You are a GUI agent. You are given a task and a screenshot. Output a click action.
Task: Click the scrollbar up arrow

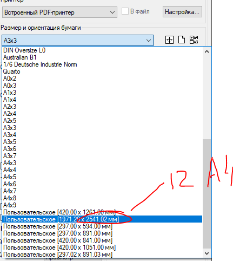[x=207, y=52]
